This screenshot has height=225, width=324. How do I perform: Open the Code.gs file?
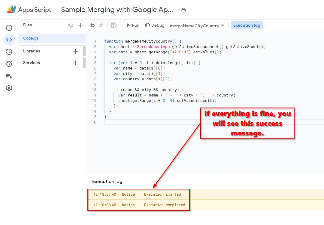52,38
